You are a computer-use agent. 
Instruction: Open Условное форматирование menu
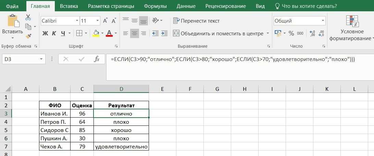pos(351,28)
